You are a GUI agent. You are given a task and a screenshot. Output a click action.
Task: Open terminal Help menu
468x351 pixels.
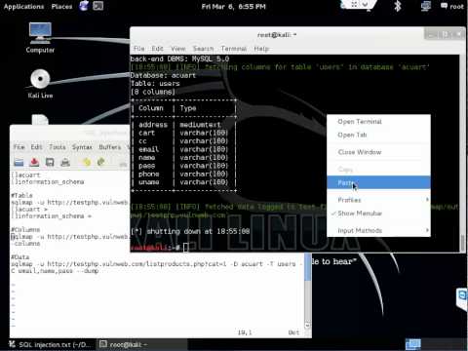(x=261, y=49)
